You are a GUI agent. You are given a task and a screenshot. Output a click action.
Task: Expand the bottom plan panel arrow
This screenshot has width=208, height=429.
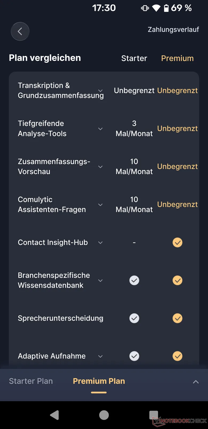196,382
